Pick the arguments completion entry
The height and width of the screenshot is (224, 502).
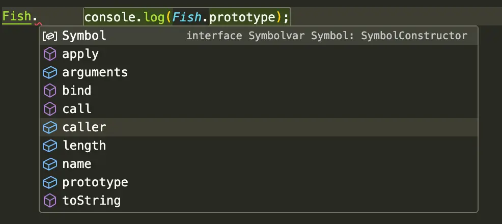pyautogui.click(x=95, y=72)
